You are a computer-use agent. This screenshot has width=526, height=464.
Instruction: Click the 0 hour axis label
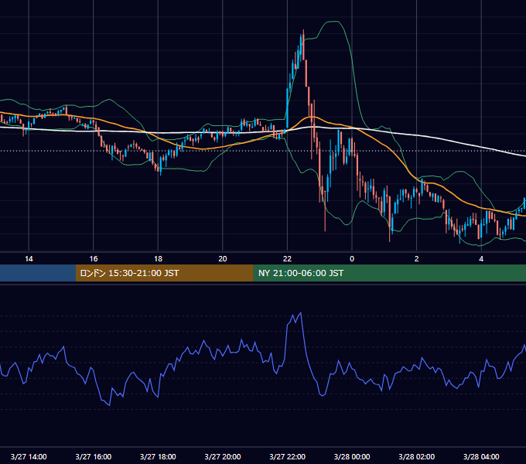click(x=352, y=259)
